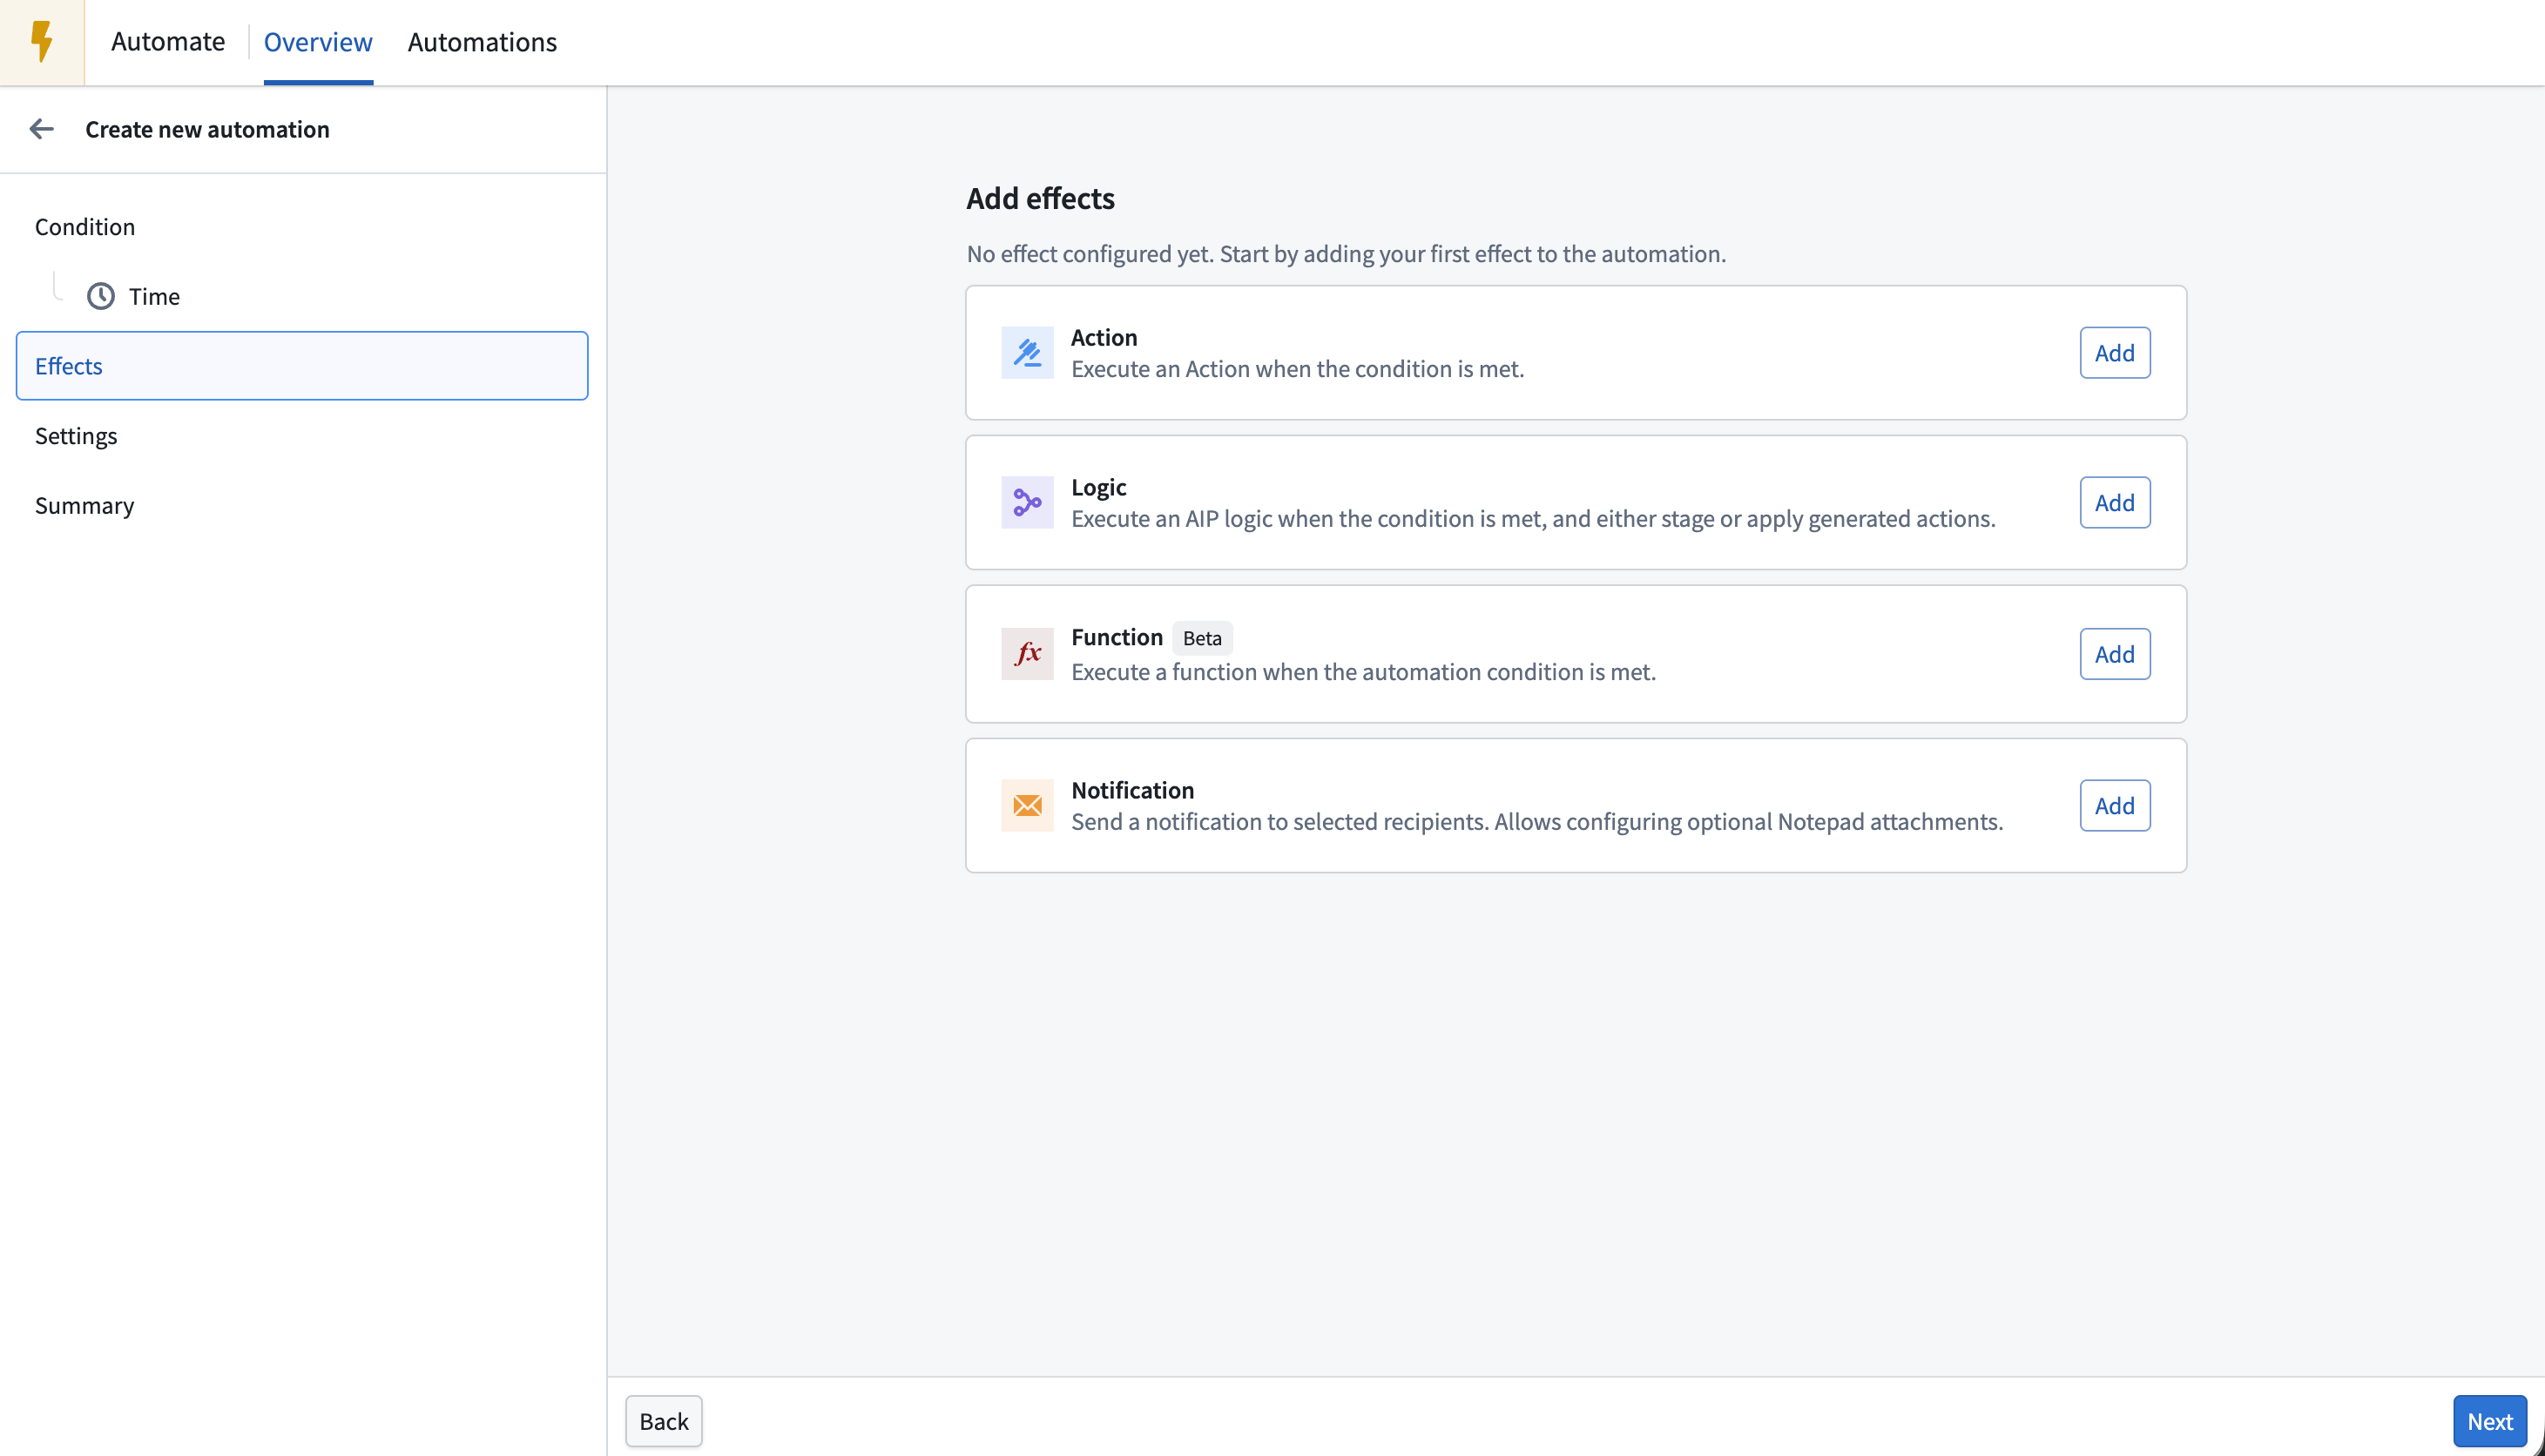Click the Next button

[2490, 1421]
